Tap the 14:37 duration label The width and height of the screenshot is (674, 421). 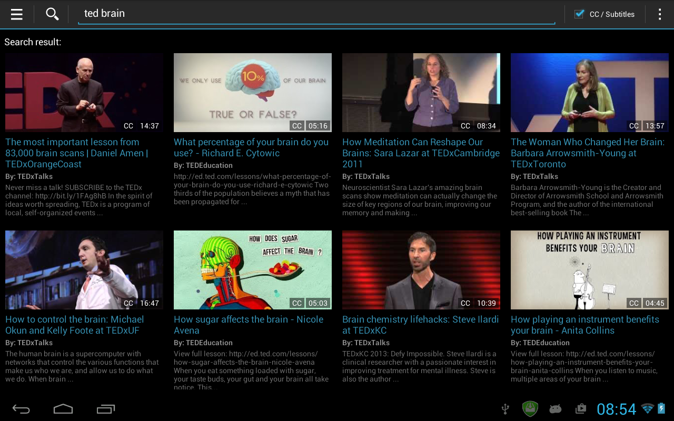coord(150,126)
